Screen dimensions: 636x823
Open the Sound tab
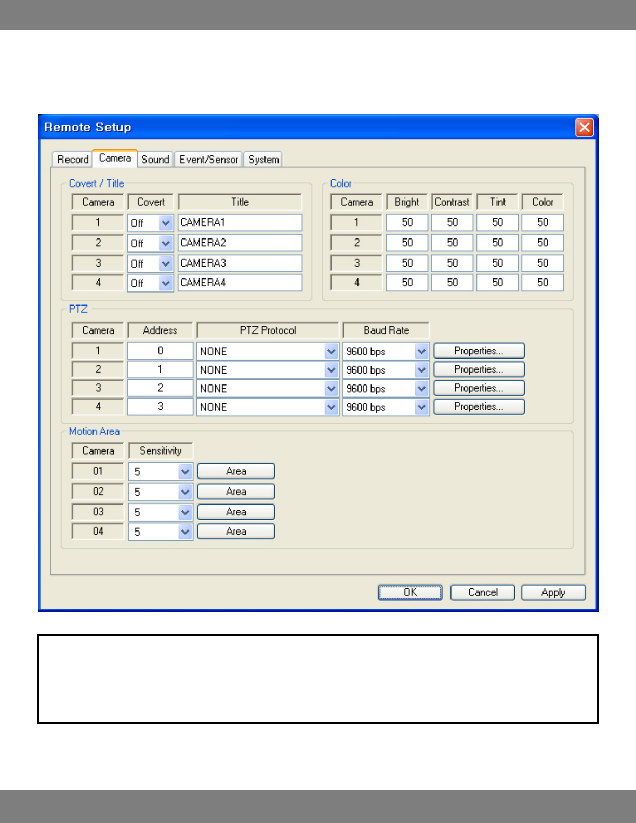[x=155, y=160]
